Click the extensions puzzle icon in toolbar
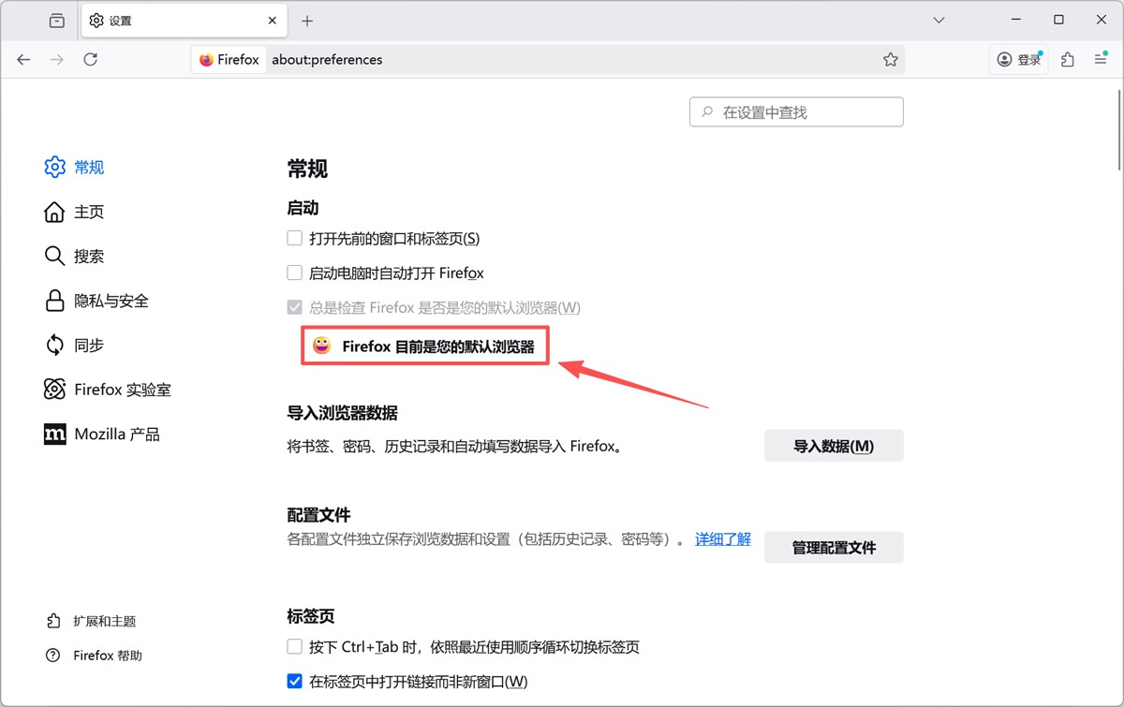This screenshot has width=1124, height=707. [x=1067, y=58]
